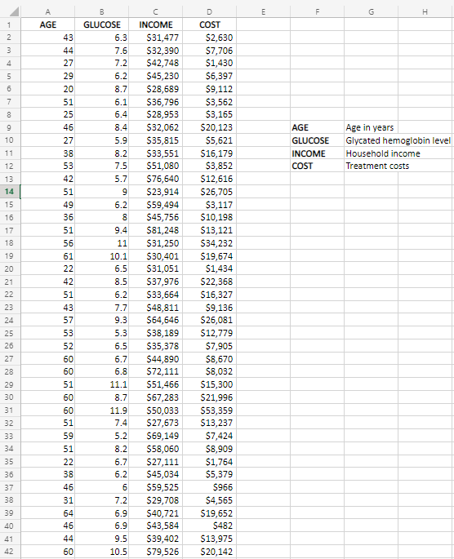Select the cell showing $20,123
Screen dimensions: 454x559
[209, 127]
